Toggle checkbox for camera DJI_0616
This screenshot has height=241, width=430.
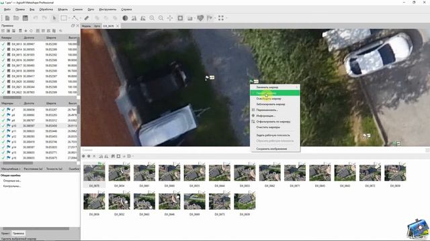[x=3, y=60]
